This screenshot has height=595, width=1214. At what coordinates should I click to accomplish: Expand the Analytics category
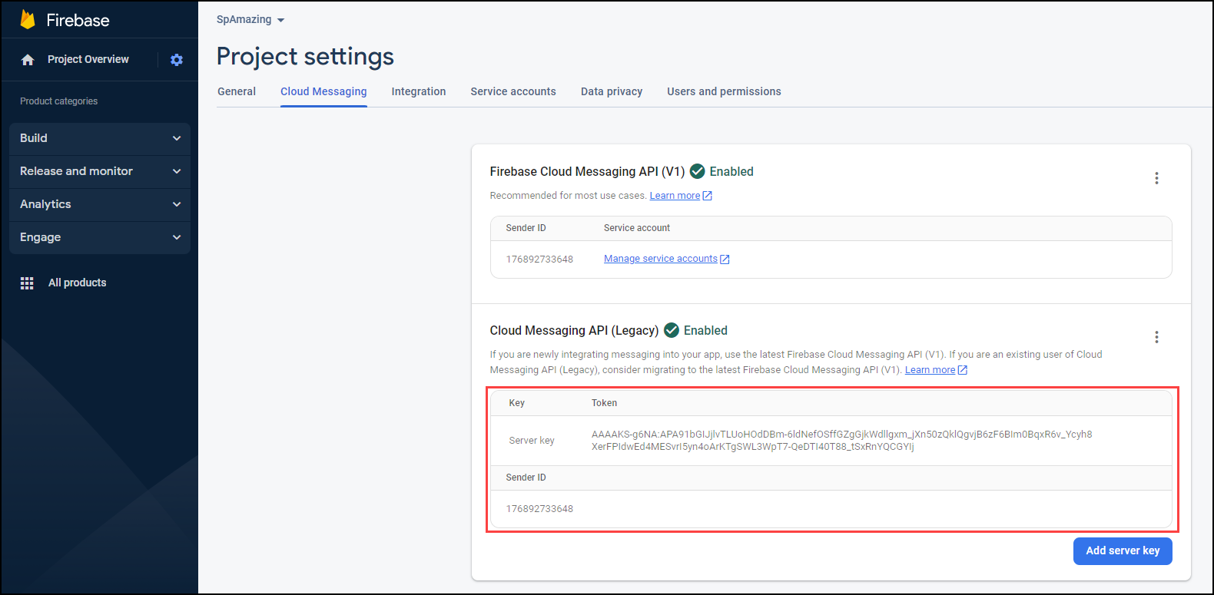pyautogui.click(x=100, y=204)
